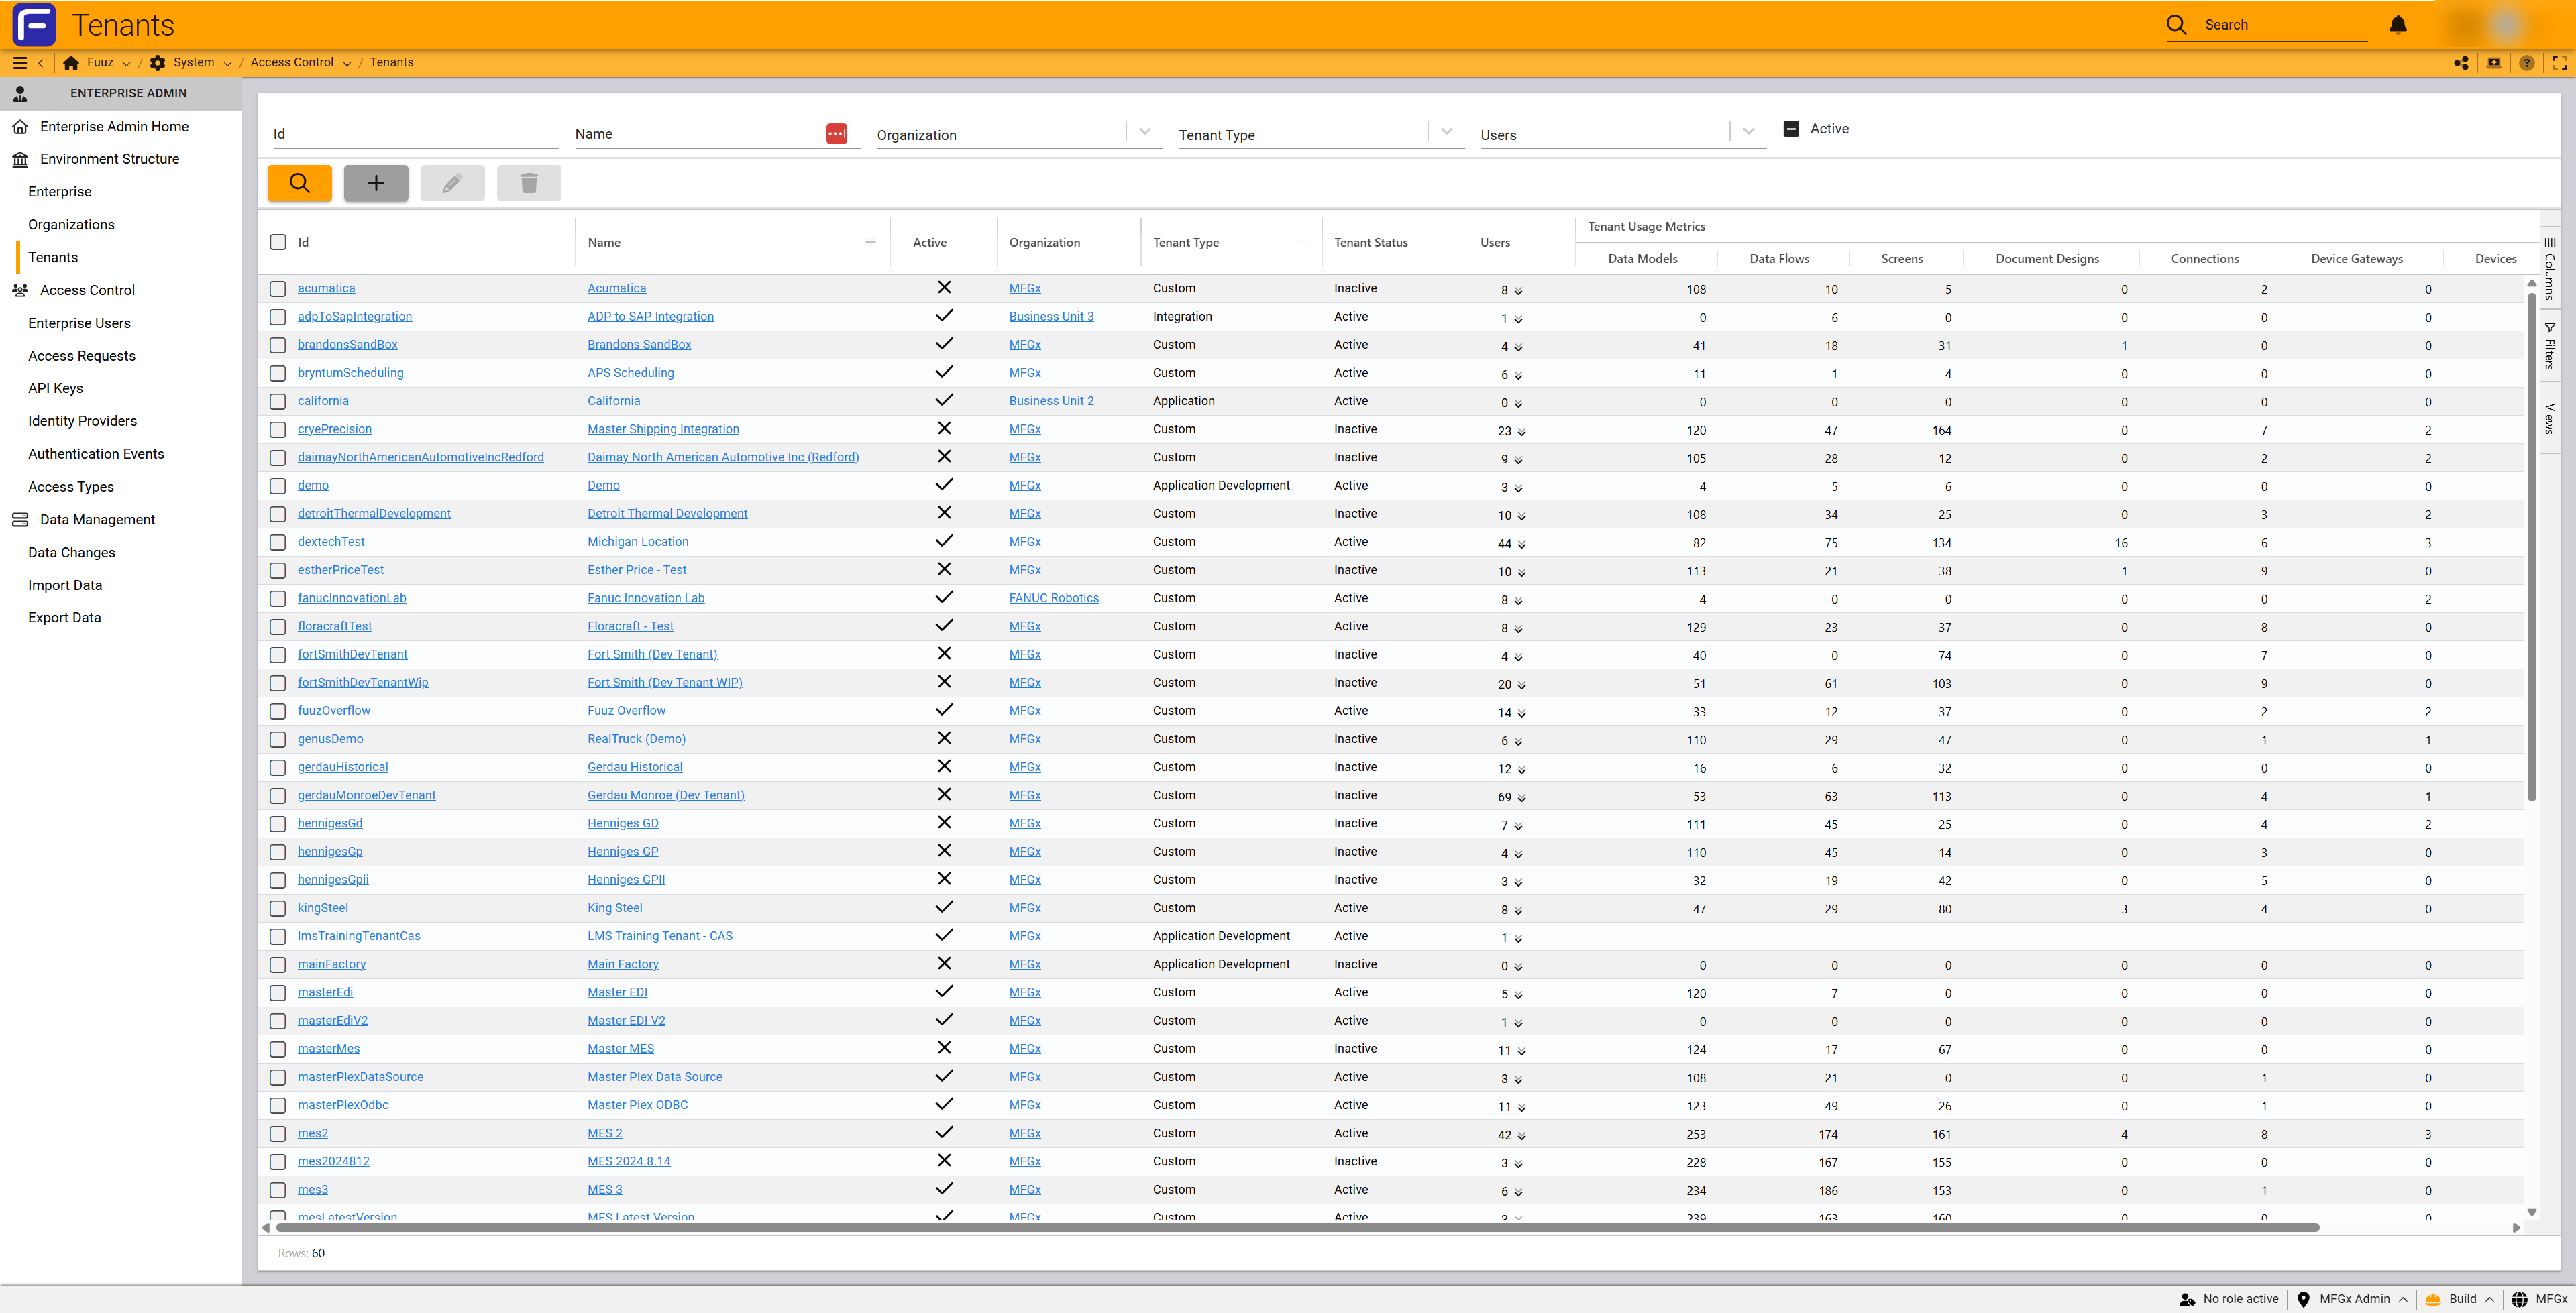This screenshot has height=1313, width=2576.
Task: Expand the Fuuz breadcrumb chevron
Action: pyautogui.click(x=126, y=63)
